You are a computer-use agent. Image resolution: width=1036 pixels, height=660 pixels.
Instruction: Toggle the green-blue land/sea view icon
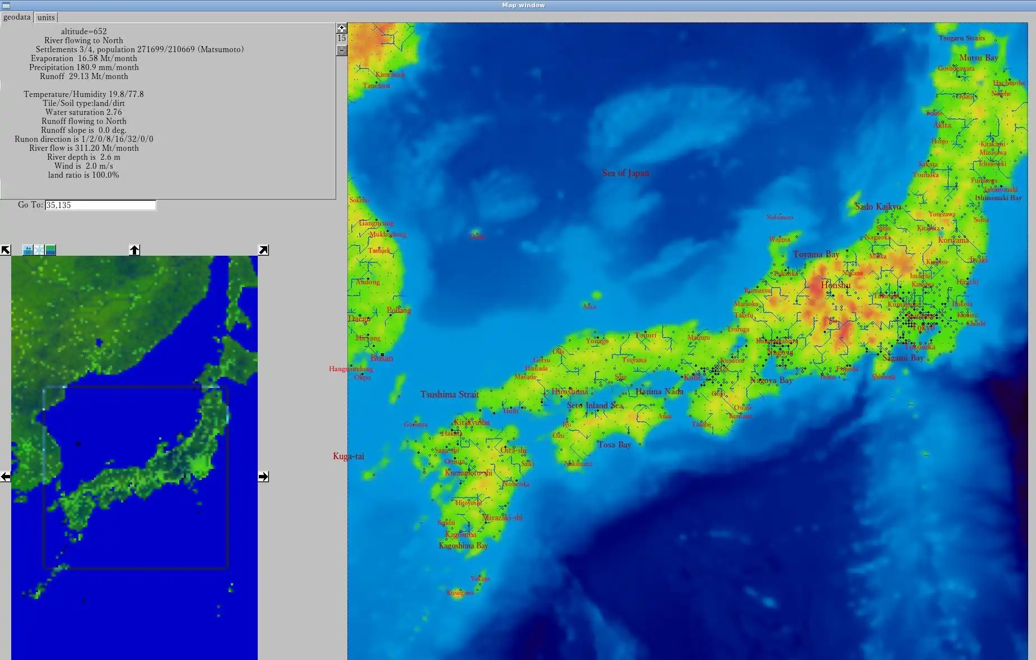click(x=50, y=250)
